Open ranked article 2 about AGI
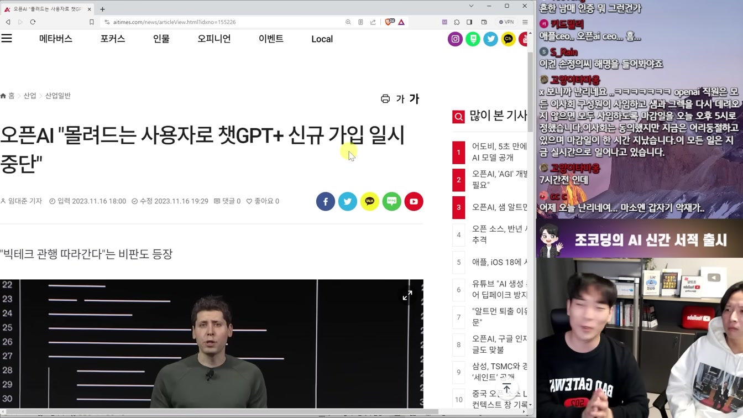Viewport: 743px width, 418px height. pyautogui.click(x=490, y=180)
